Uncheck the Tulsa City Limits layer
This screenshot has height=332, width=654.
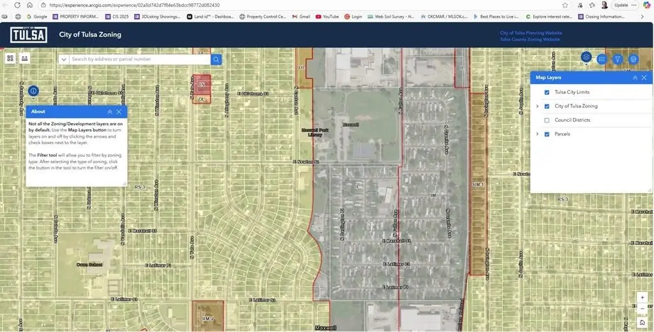click(547, 92)
